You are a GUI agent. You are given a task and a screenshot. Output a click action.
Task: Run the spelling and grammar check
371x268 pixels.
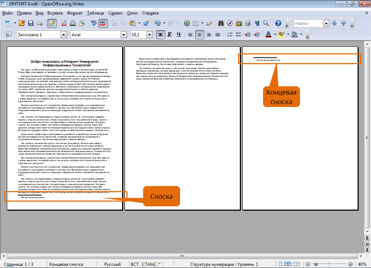tap(94, 23)
